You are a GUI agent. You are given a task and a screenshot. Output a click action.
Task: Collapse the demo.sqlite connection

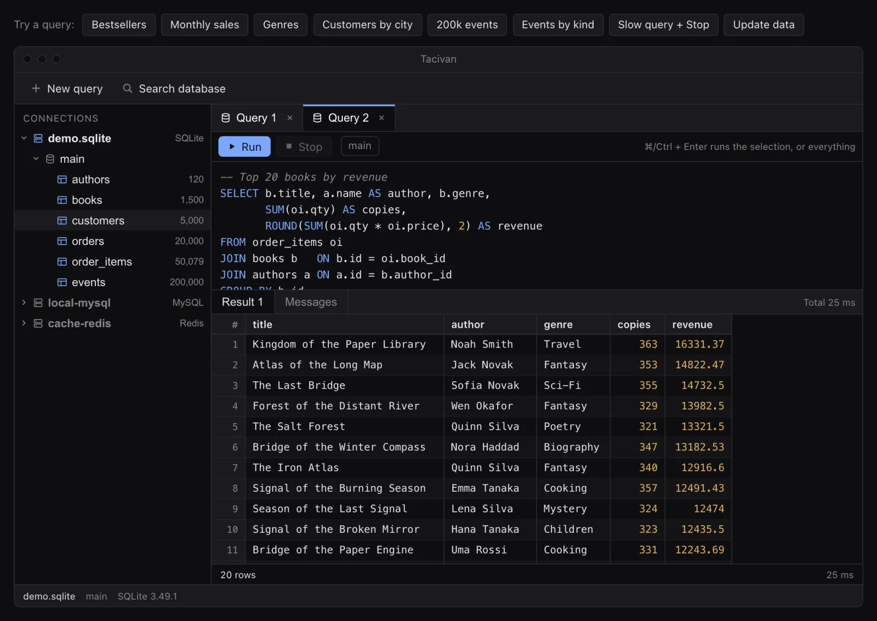(24, 138)
